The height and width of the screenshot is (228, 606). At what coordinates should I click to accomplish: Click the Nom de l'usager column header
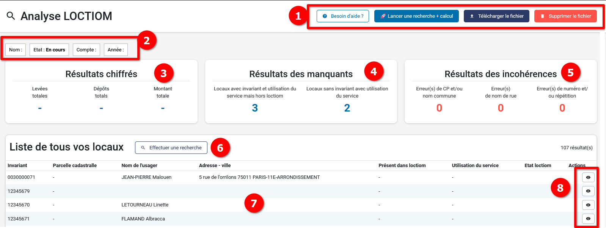pos(139,166)
